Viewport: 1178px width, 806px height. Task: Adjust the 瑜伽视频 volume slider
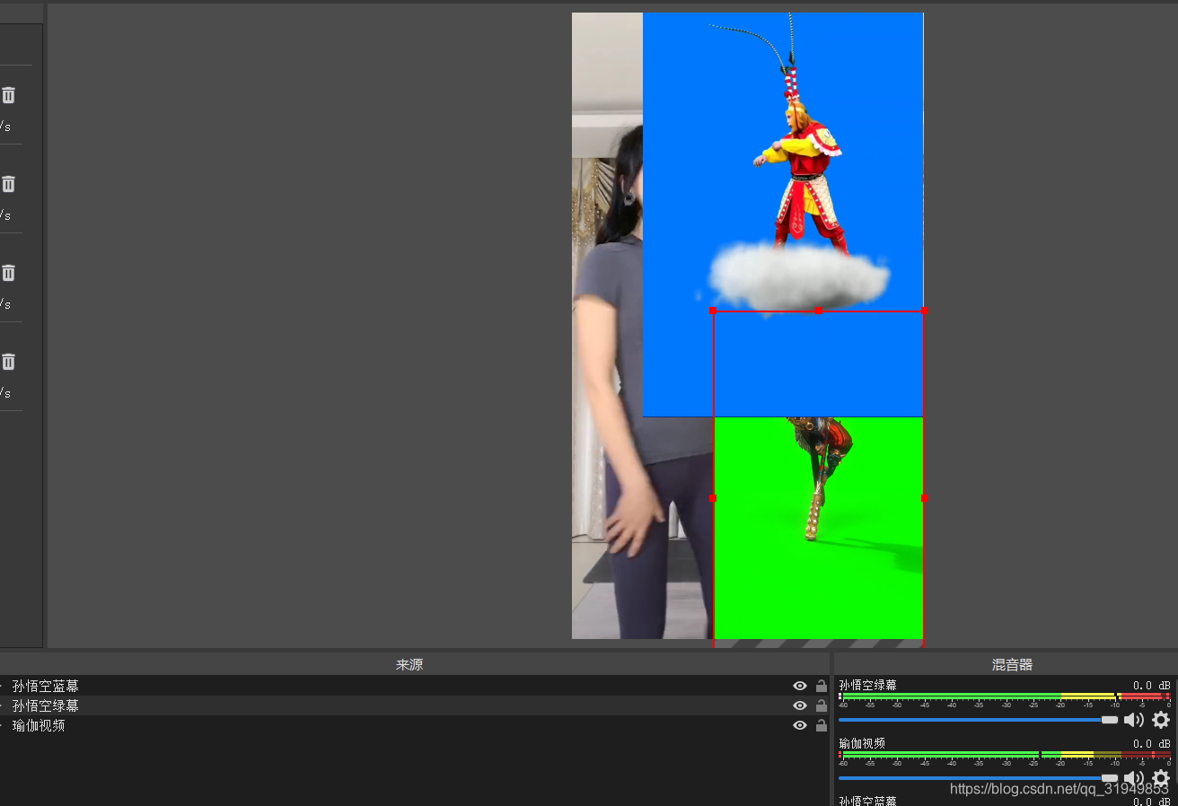coord(979,778)
